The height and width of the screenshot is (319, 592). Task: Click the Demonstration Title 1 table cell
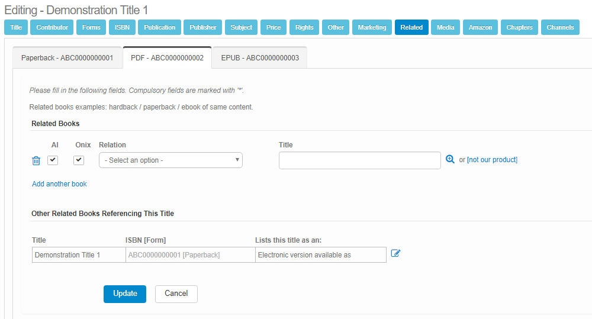(x=77, y=255)
